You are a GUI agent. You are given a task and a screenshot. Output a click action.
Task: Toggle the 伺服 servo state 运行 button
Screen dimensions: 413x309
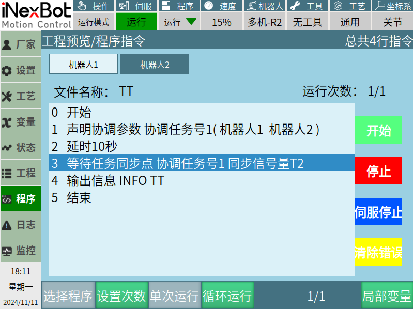(136, 22)
